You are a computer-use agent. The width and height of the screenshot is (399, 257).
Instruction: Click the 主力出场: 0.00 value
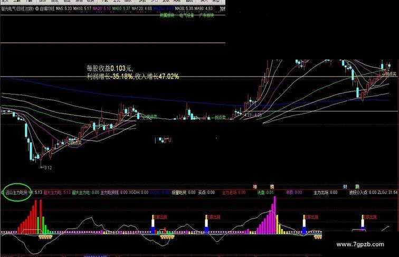[x=326, y=193]
